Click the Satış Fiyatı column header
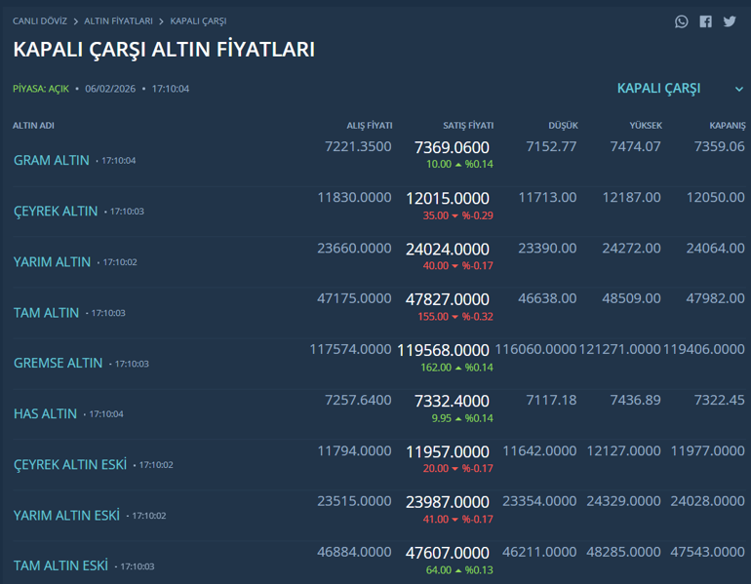 [468, 126]
